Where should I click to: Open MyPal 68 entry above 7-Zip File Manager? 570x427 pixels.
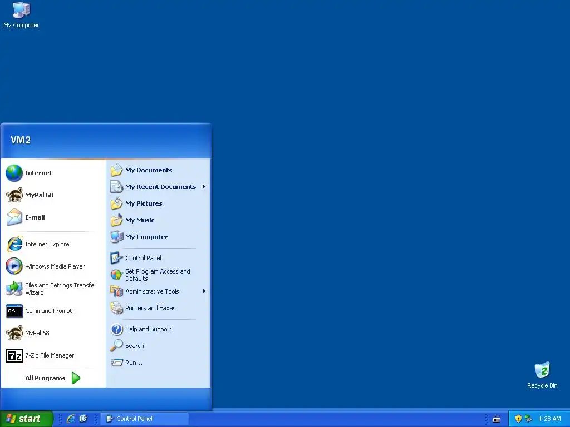(x=53, y=333)
